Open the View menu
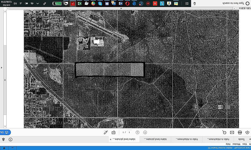251x150 pixels. [x=245, y=144]
